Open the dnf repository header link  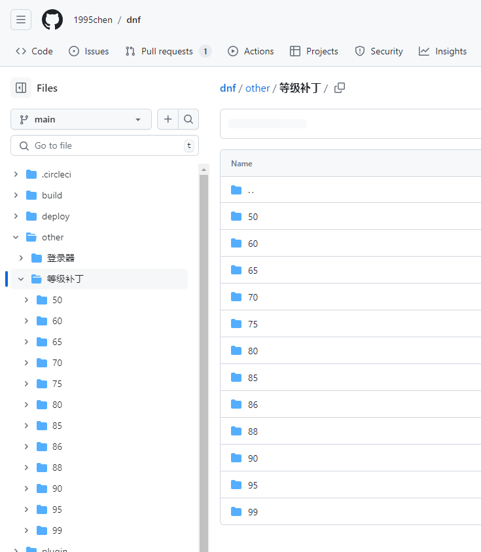[x=134, y=20]
